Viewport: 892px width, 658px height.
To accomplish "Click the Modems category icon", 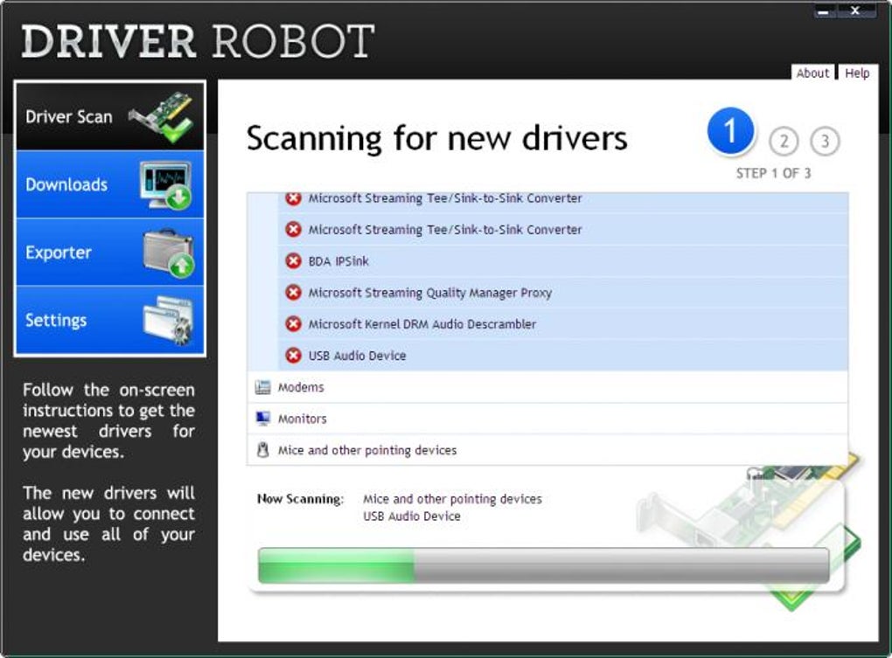I will tap(263, 387).
